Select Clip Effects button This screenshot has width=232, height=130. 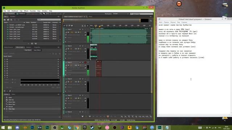(x=28, y=50)
